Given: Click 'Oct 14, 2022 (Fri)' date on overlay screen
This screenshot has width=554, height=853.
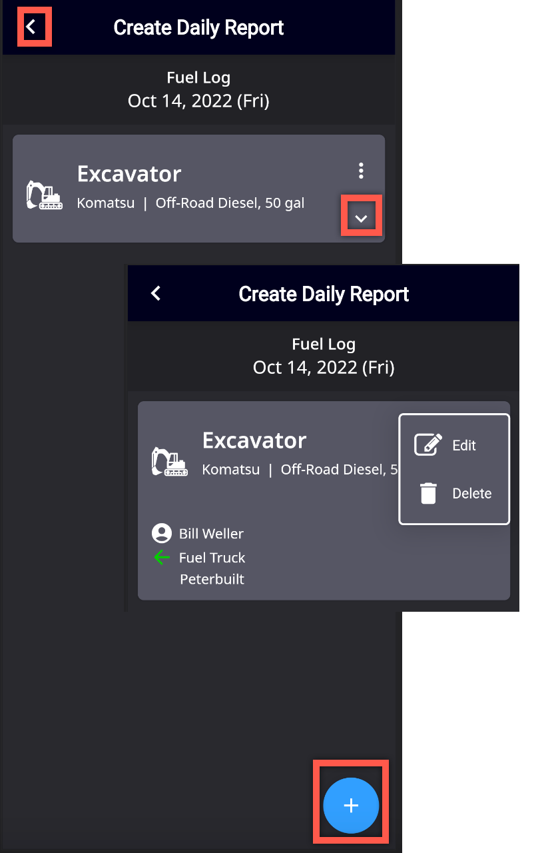Looking at the screenshot, I should (x=324, y=367).
